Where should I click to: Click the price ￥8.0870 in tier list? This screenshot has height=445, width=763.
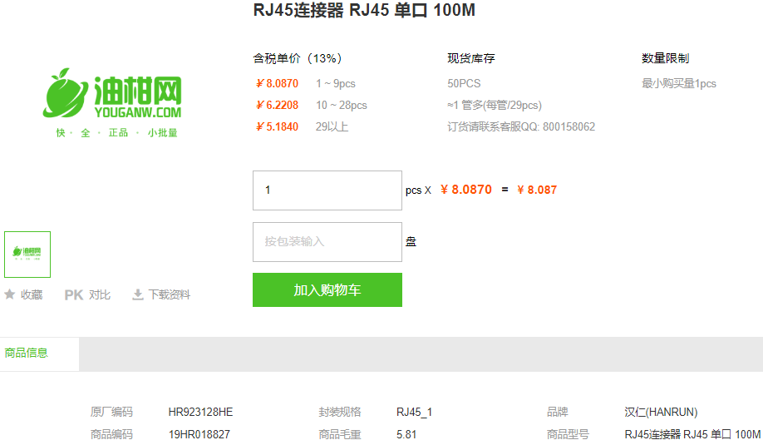pyautogui.click(x=277, y=83)
